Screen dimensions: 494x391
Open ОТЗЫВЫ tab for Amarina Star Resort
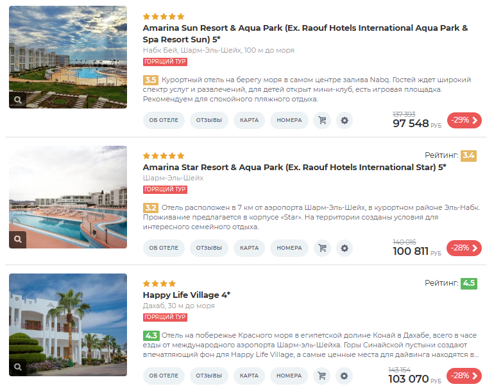pyautogui.click(x=209, y=248)
